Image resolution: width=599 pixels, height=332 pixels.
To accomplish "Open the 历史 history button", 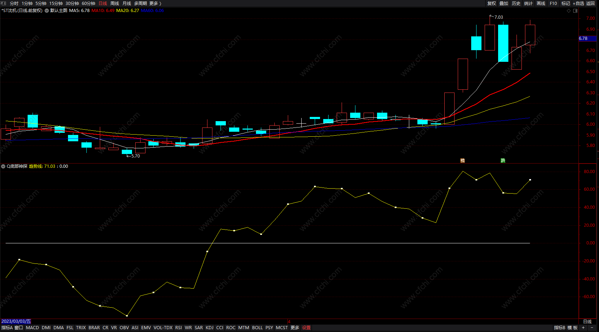I will click(516, 3).
